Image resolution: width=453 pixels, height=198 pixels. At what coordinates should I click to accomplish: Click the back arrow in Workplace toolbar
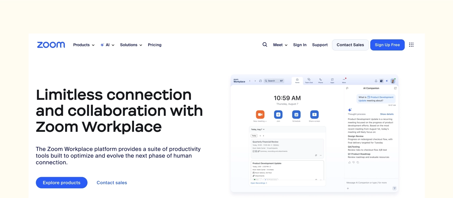click(250, 81)
